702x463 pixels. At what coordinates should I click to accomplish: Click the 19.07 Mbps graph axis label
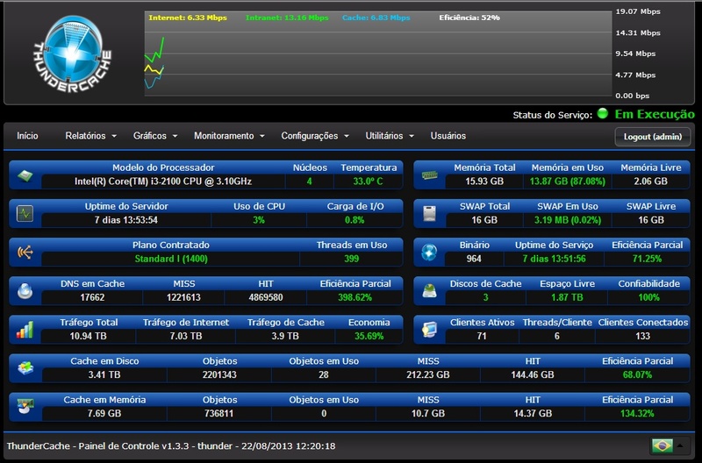pyautogui.click(x=638, y=11)
